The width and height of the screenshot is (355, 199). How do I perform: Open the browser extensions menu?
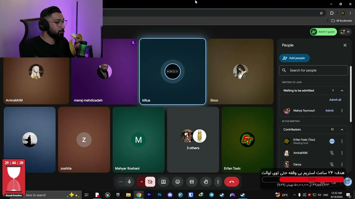pyautogui.click(x=332, y=13)
